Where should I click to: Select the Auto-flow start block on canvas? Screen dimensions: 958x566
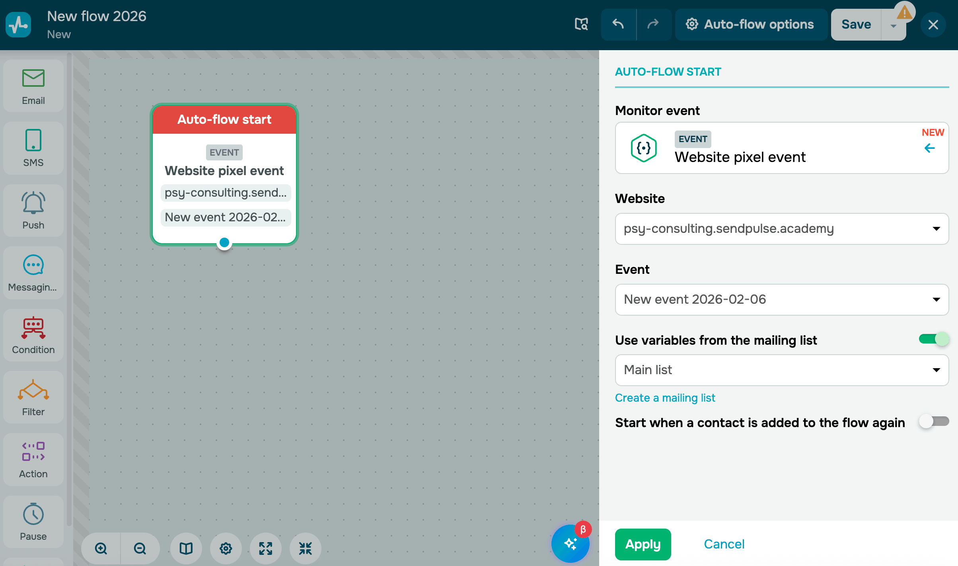click(224, 119)
